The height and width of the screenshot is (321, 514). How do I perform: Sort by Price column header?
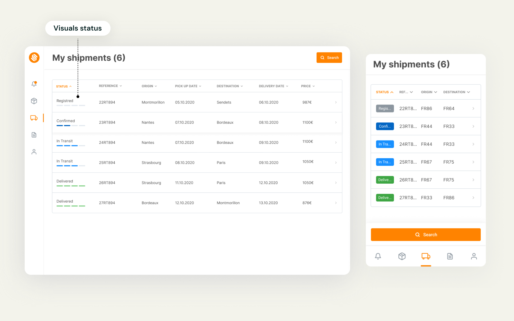(308, 86)
